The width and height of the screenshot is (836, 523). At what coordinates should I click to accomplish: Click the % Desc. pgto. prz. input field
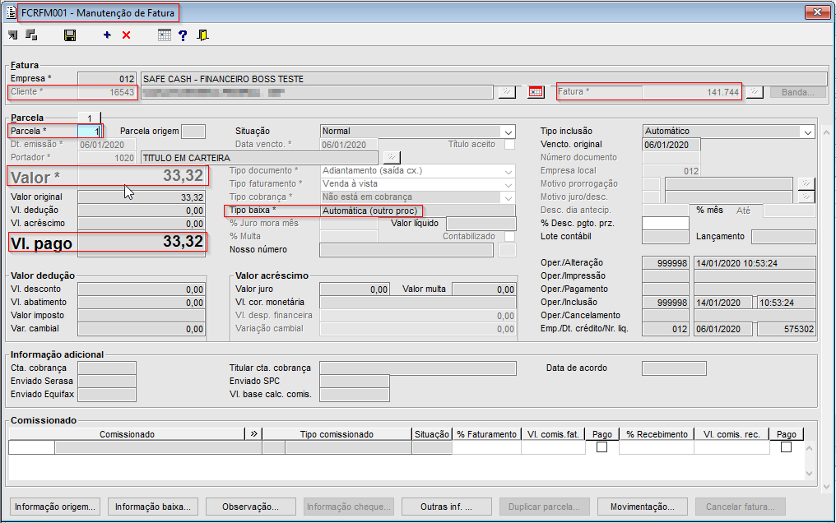[665, 224]
